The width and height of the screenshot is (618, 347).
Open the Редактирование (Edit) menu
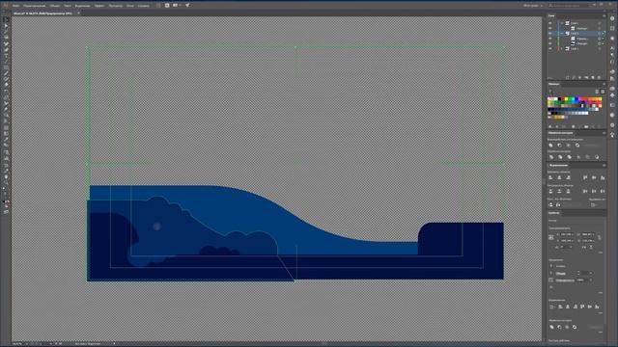click(x=35, y=6)
